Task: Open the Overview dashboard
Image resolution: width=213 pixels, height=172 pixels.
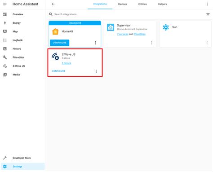Action: point(23,14)
